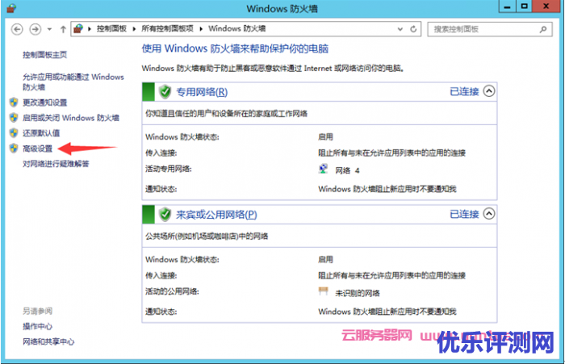Go back using the back arrow button
Viewport: 565px width, 364px height.
(x=17, y=29)
